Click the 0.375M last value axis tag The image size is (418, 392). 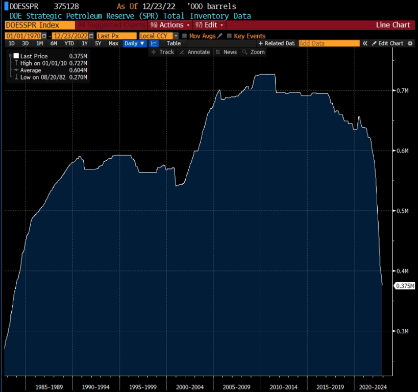(x=405, y=286)
